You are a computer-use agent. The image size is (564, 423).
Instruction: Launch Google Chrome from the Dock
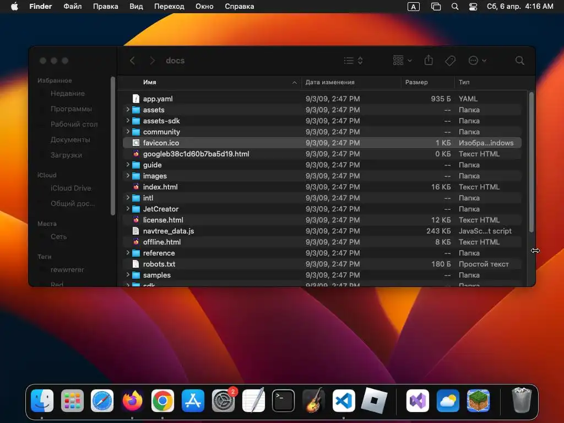[x=162, y=400]
